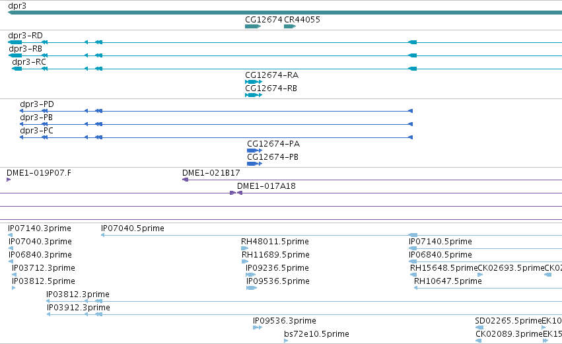The height and width of the screenshot is (344, 562).
Task: Click the CG12674-RA transcript glyph
Action: [254, 82]
